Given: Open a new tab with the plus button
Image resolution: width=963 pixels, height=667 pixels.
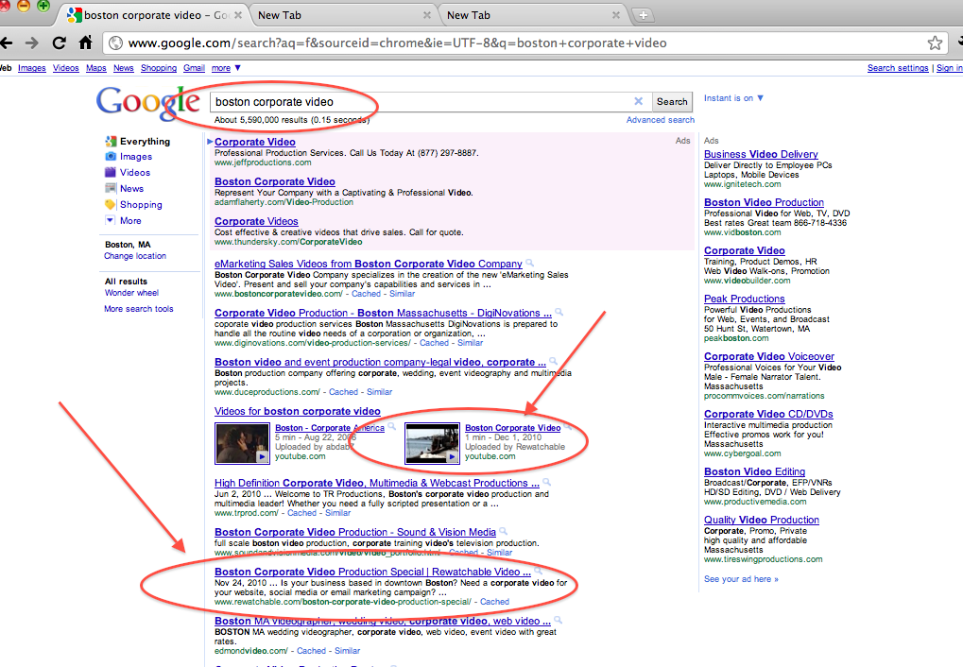Looking at the screenshot, I should 643,15.
